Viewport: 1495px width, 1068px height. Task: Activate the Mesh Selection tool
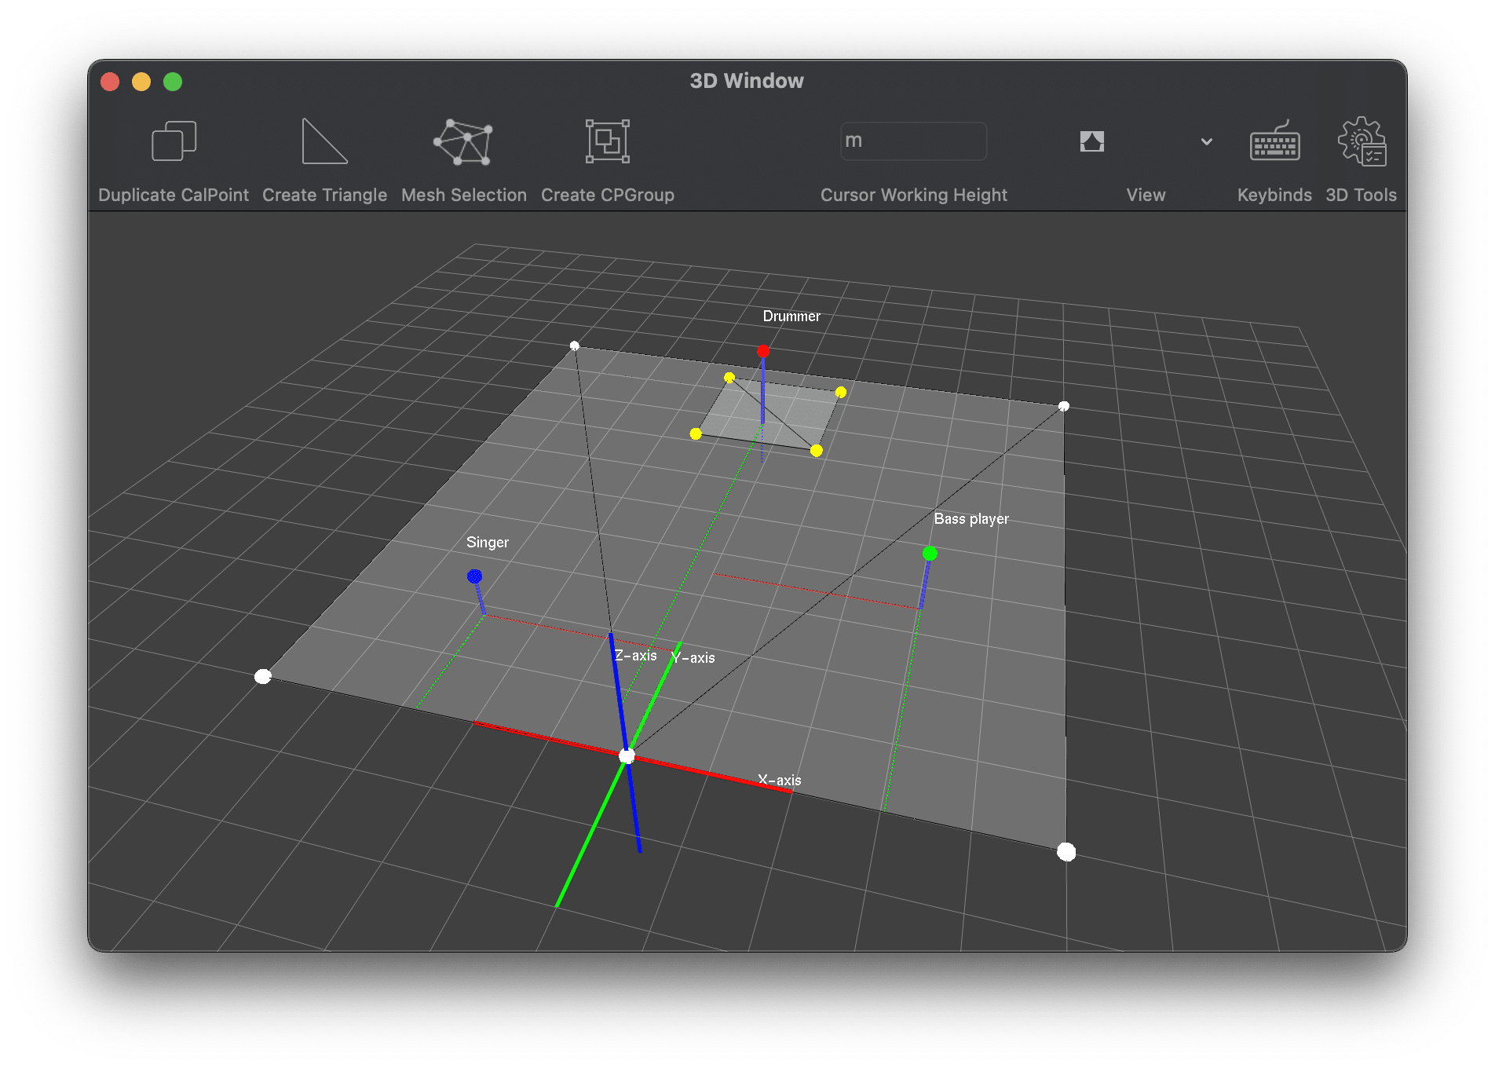463,141
